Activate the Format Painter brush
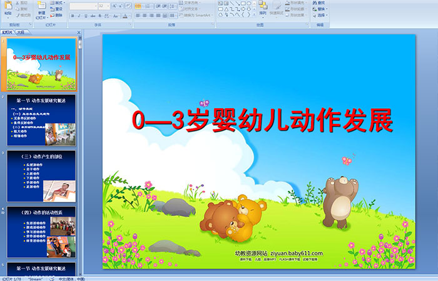Screen dimensions: 438x281 click(23, 15)
